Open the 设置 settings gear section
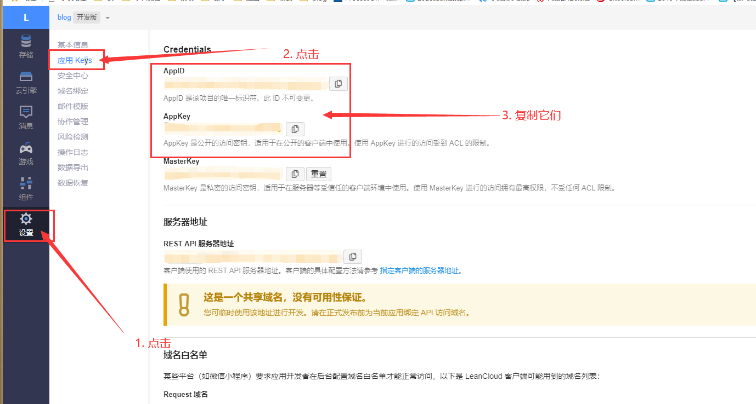This screenshot has width=756, height=404. coord(26,225)
